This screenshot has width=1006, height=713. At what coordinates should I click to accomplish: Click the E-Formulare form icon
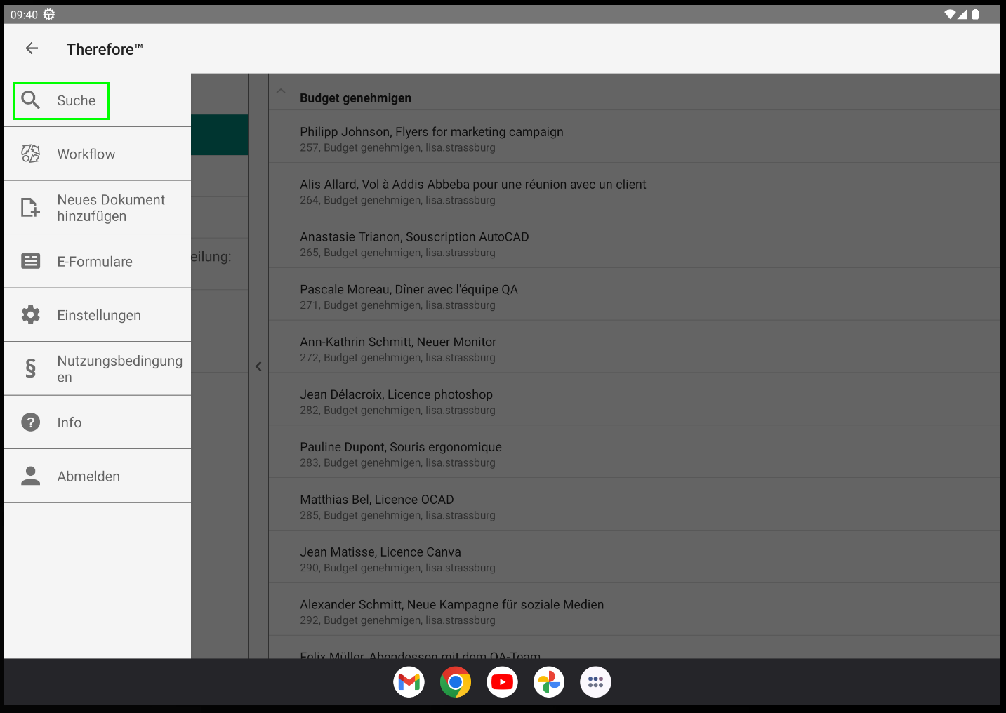click(31, 261)
